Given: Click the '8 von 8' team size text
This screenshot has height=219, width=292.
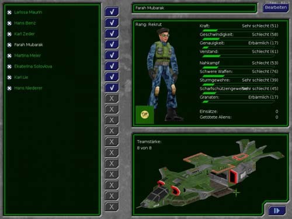Looking at the screenshot, I should [144, 148].
